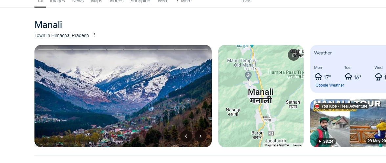Image resolution: width=386 pixels, height=163 pixels.
Task: Select the Videos tab
Action: pos(117,1)
